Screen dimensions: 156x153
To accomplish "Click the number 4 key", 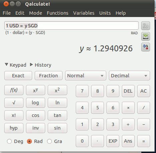I will (x=82, y=108).
